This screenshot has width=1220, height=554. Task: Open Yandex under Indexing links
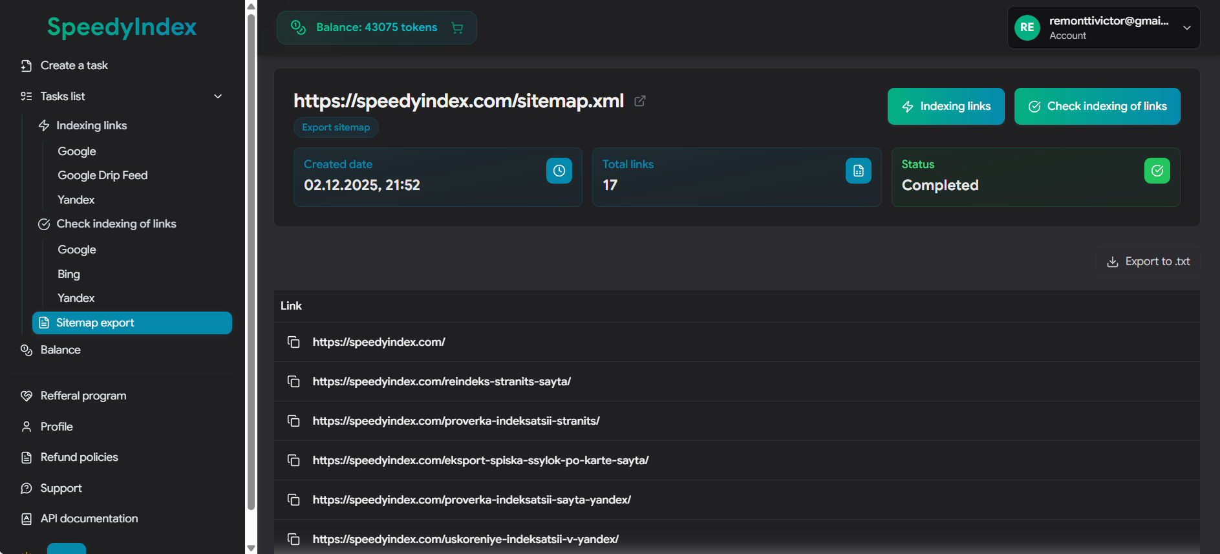(x=76, y=200)
